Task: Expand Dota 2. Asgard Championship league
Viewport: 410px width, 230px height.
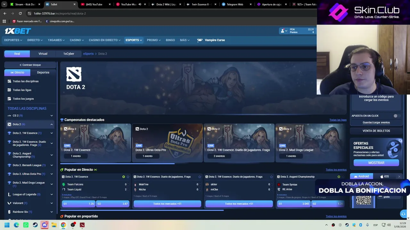Action: pyautogui.click(x=52, y=155)
